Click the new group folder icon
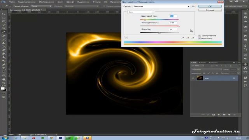Image resolution: width=249 pixels, height=140 pixels. (224, 115)
